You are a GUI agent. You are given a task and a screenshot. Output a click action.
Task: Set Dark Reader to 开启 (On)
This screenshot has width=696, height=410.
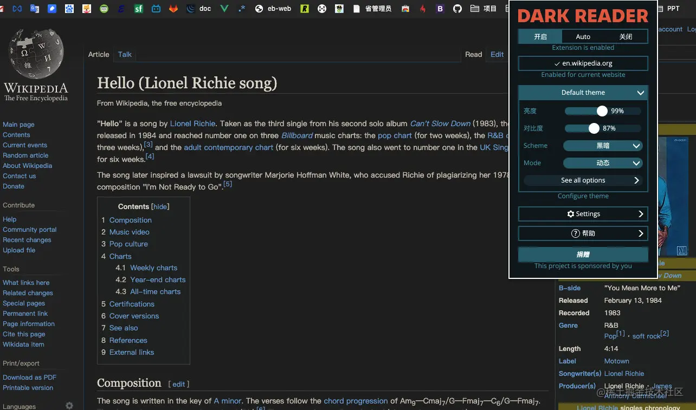(x=540, y=37)
